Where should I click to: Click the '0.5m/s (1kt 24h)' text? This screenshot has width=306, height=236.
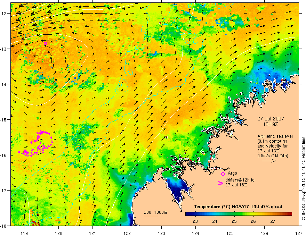point(273,156)
